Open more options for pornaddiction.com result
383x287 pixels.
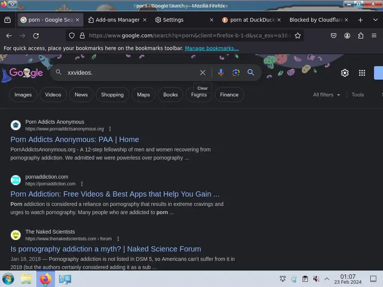point(82,184)
